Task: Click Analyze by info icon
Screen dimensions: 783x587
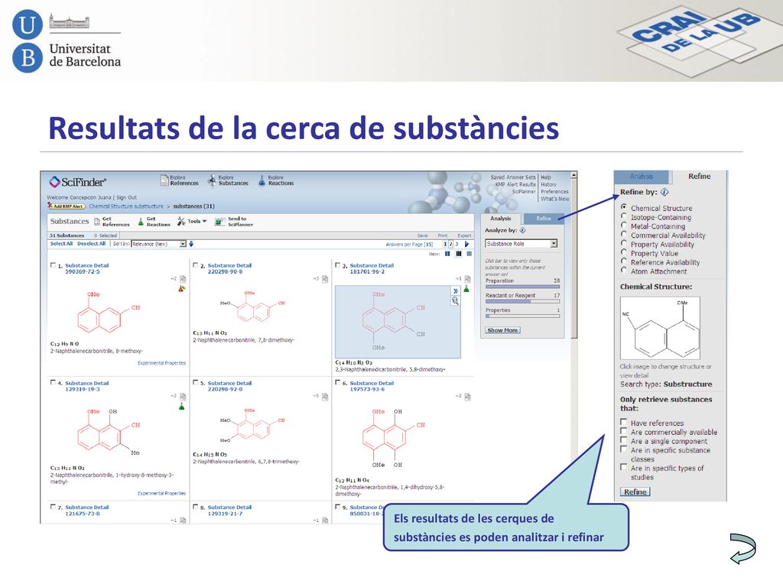Action: [x=522, y=230]
